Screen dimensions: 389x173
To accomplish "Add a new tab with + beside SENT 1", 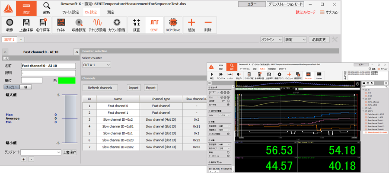I will (21, 39).
